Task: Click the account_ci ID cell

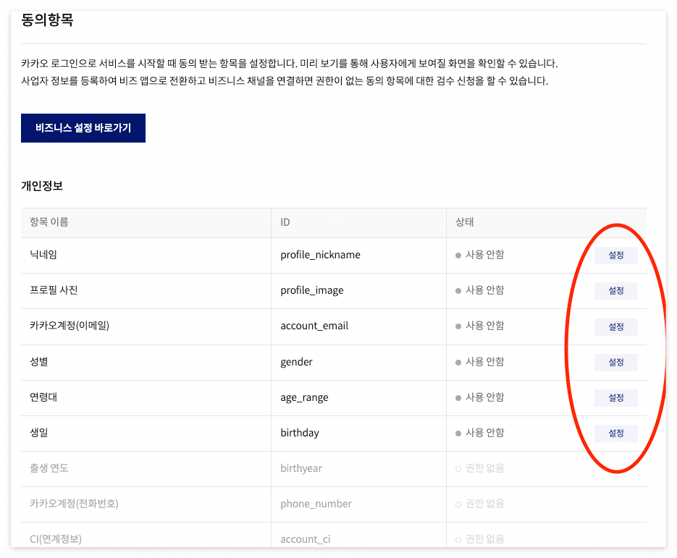Action: coord(306,539)
